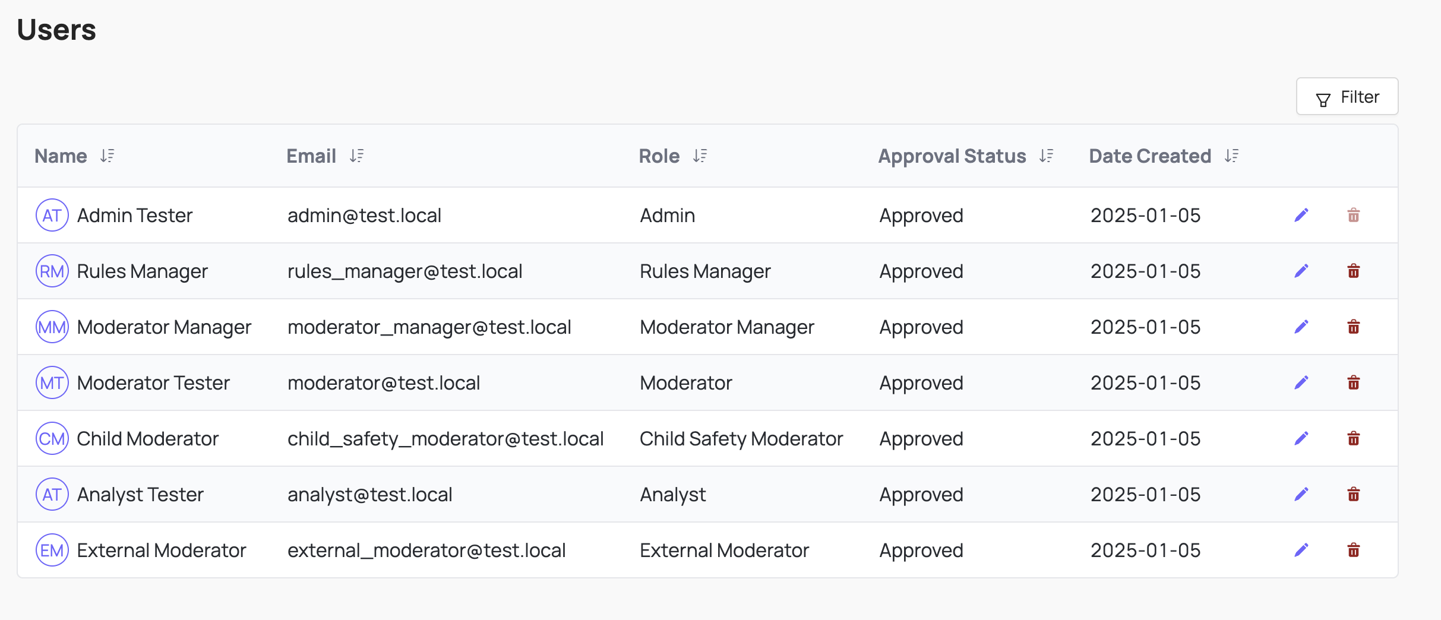Click the Role column sort control
Viewport: 1441px width, 620px height.
[x=701, y=156]
